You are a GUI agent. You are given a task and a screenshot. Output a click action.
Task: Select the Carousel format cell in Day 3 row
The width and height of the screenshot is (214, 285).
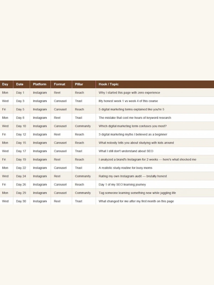click(x=61, y=101)
